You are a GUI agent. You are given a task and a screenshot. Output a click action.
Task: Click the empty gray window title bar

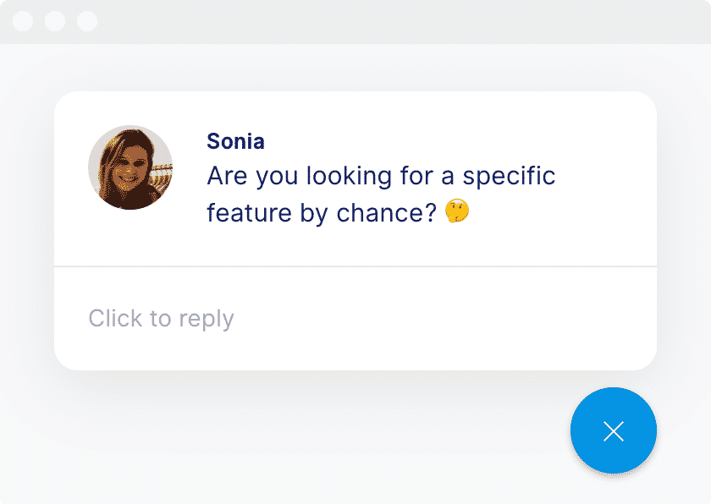pos(381,21)
